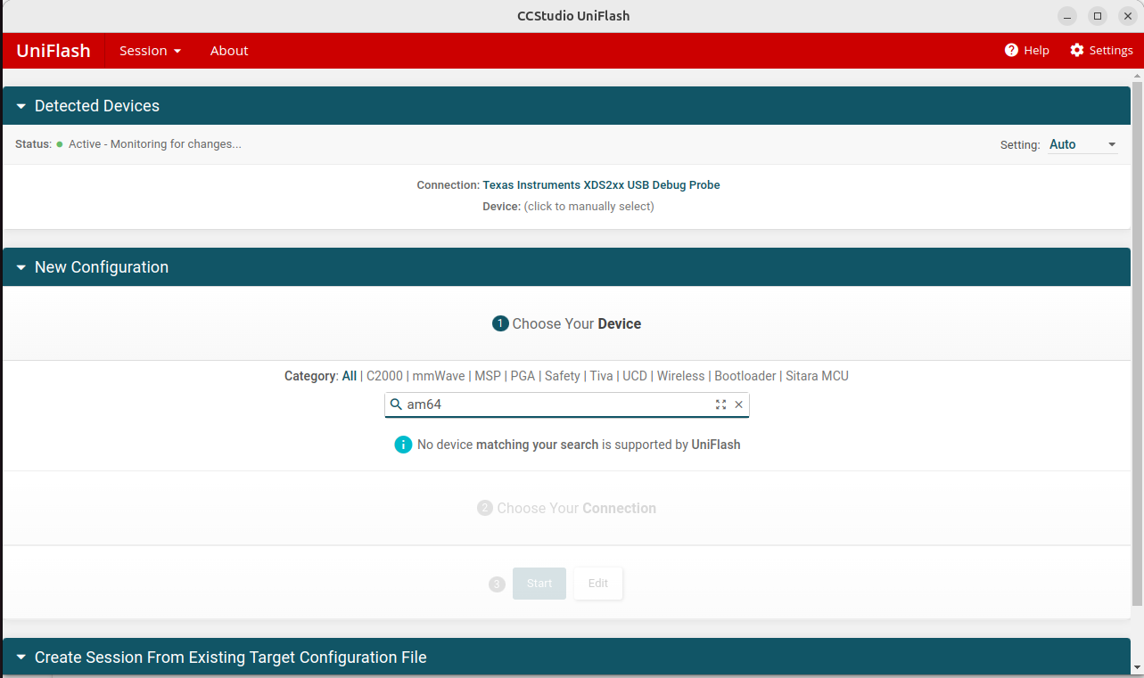Viewport: 1144px width, 678px height.
Task: Click the Start button
Action: pos(539,584)
